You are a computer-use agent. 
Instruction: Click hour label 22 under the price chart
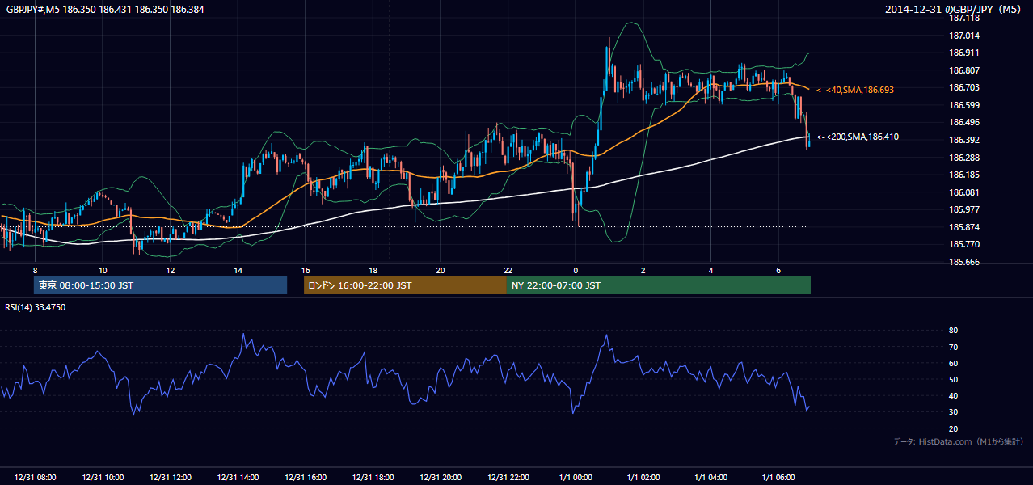[508, 270]
